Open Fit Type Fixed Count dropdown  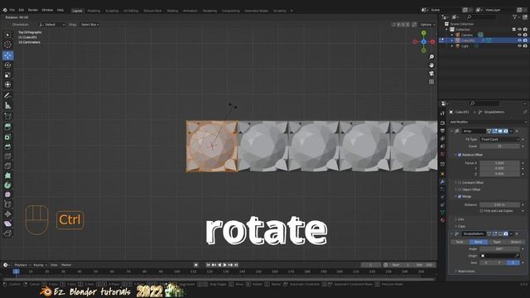(499, 139)
